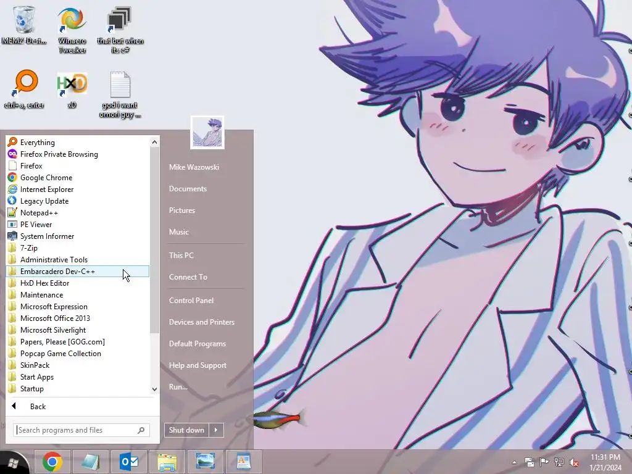Open Google Chrome in the Start menu list
Viewport: 632px width, 474px height.
[77, 177]
